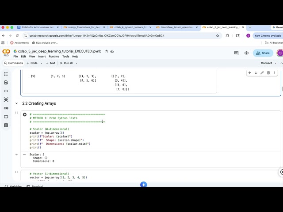Click the Vector cell execution bracket

coord(17,172)
